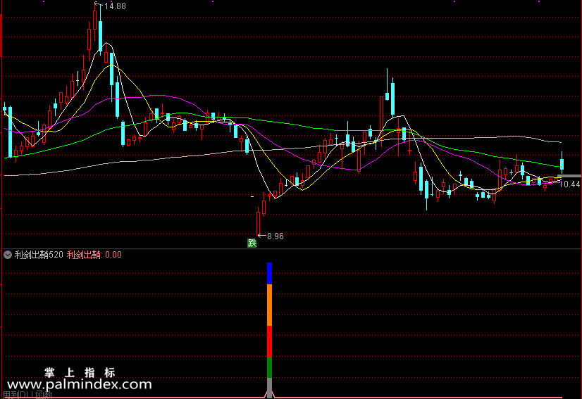Click the green 跌 marker below the low
The height and width of the screenshot is (399, 582).
(x=252, y=243)
